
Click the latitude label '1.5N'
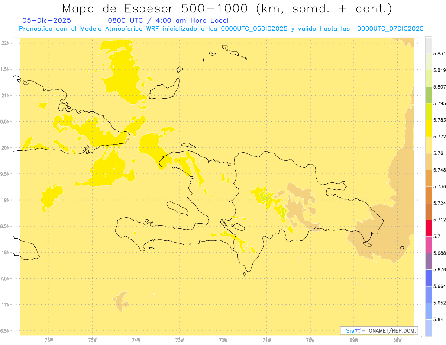(6, 70)
